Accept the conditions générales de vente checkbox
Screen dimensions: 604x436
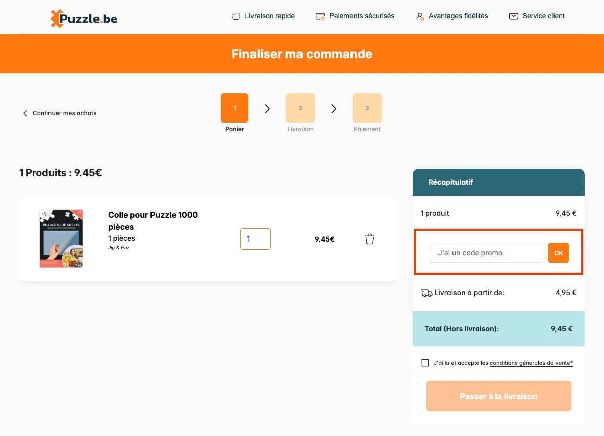425,362
